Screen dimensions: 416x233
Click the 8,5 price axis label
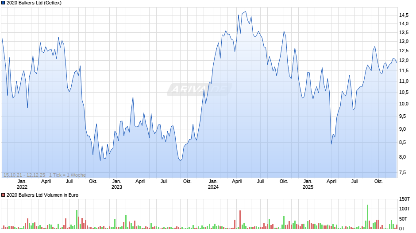click(402, 142)
